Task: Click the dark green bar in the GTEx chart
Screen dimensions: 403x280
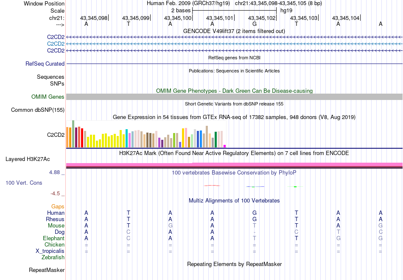Action: coord(216,140)
